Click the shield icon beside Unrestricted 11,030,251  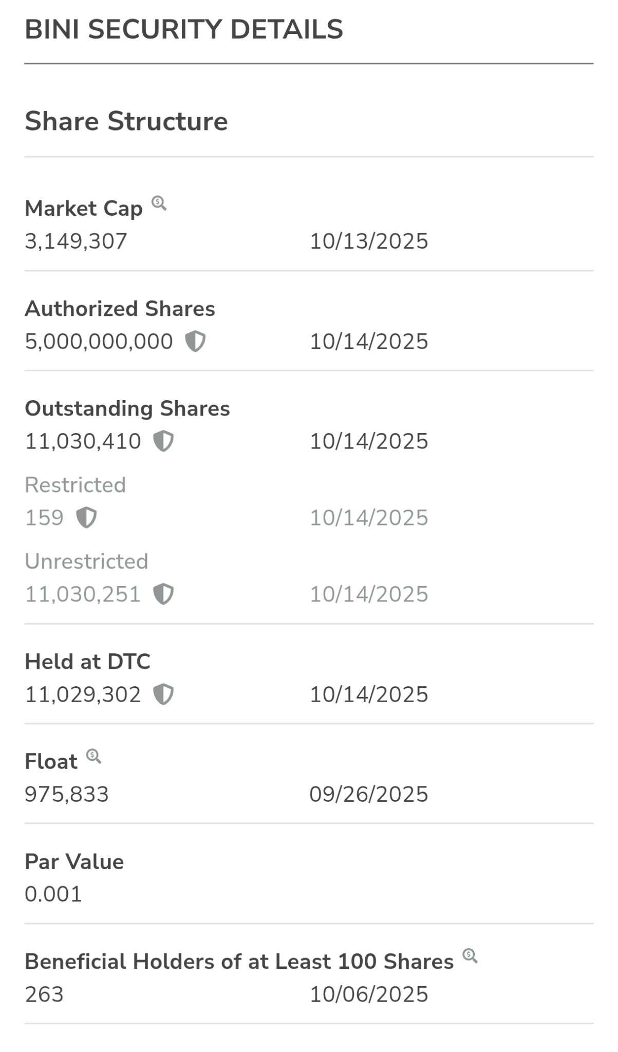pos(163,594)
